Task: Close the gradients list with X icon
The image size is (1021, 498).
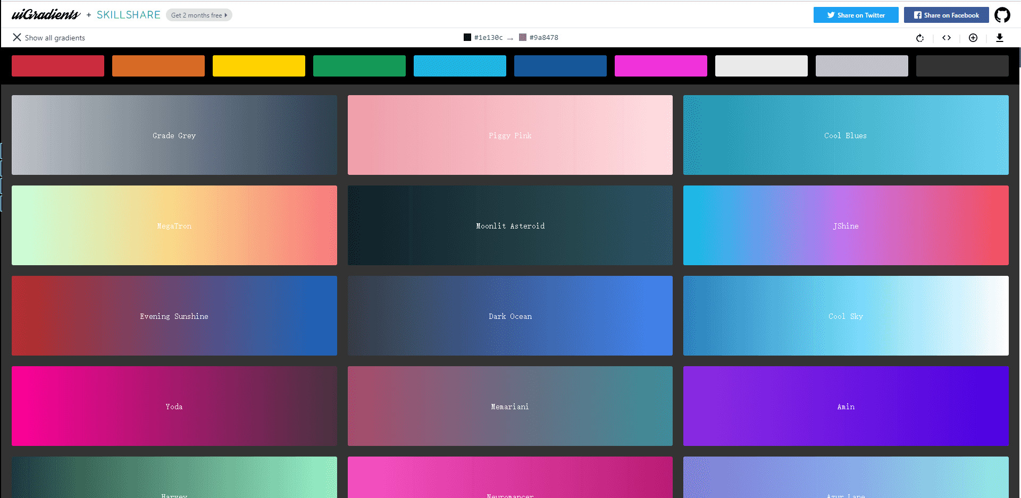Action: click(x=17, y=37)
